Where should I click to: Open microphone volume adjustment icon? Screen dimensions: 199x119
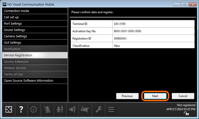[x=60, y=109]
